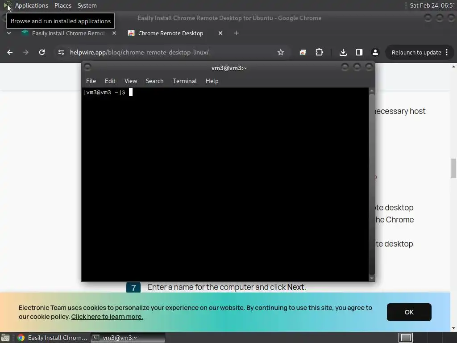Image resolution: width=457 pixels, height=343 pixels.
Task: Open Chrome profile menu
Action: pos(375,52)
